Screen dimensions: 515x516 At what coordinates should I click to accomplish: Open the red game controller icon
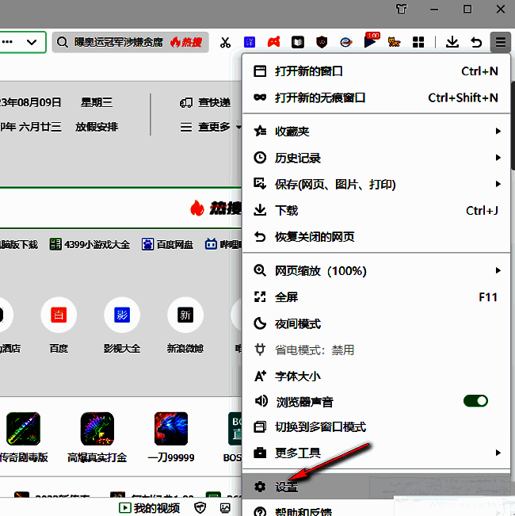coord(273,42)
